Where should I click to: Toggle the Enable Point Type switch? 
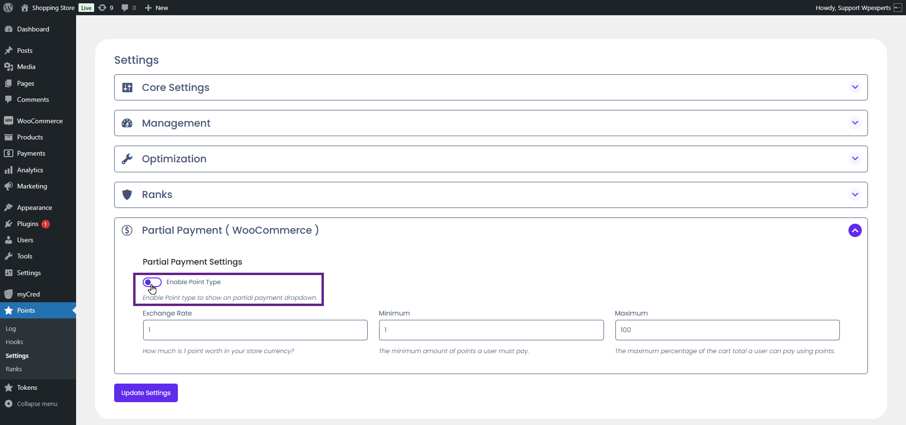click(x=152, y=282)
